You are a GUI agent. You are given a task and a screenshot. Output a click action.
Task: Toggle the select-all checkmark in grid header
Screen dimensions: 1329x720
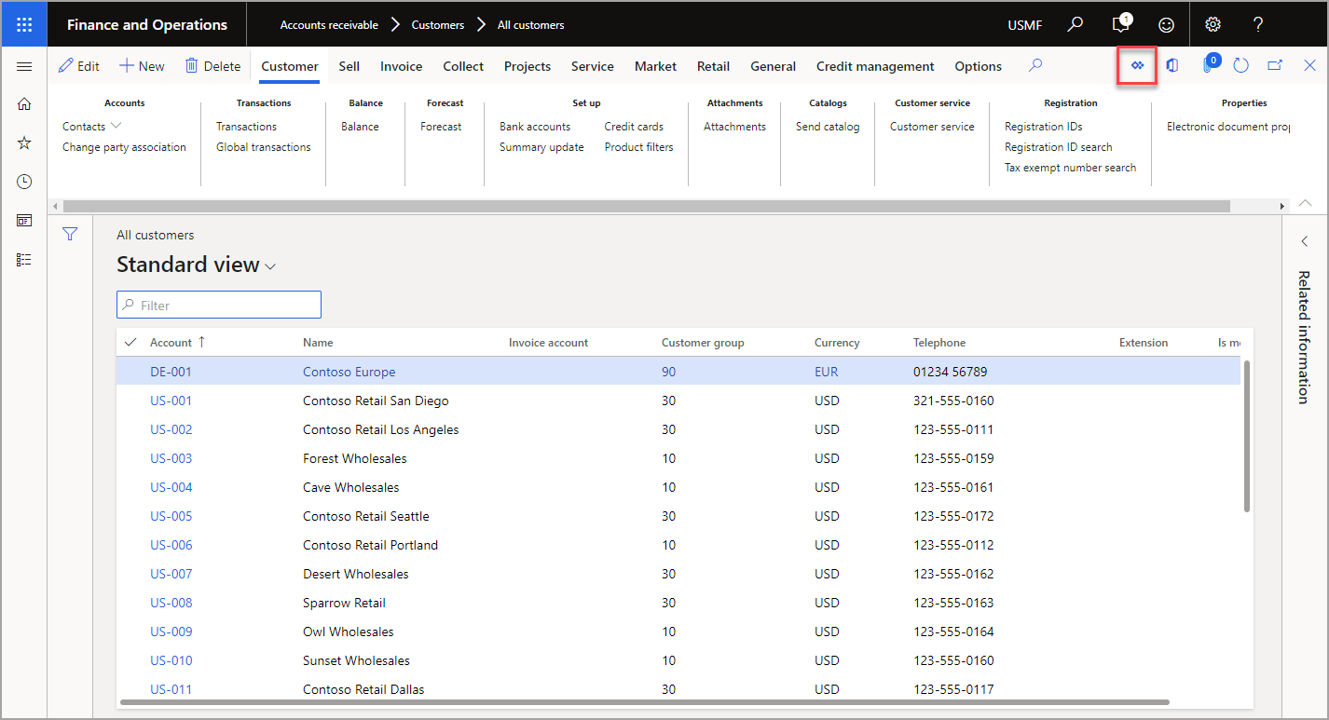pyautogui.click(x=130, y=342)
